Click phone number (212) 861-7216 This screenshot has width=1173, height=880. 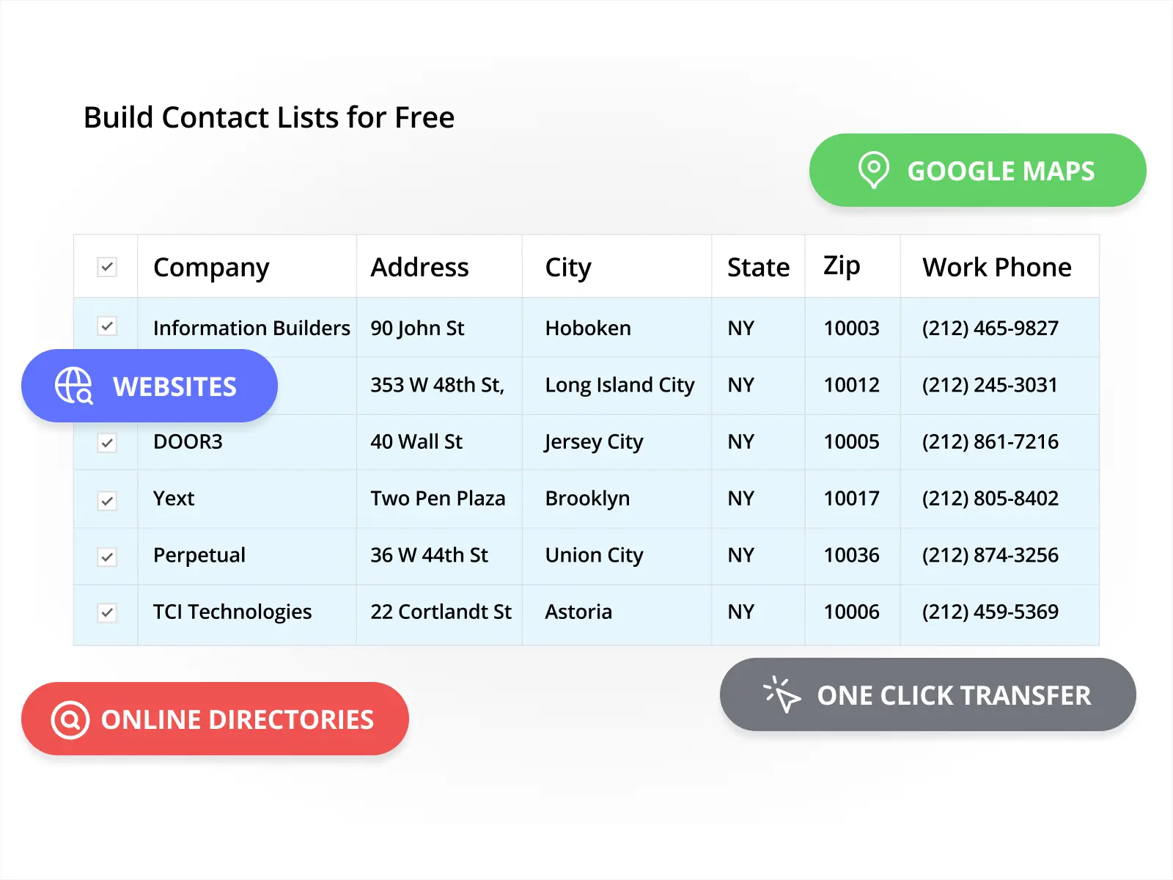(990, 441)
